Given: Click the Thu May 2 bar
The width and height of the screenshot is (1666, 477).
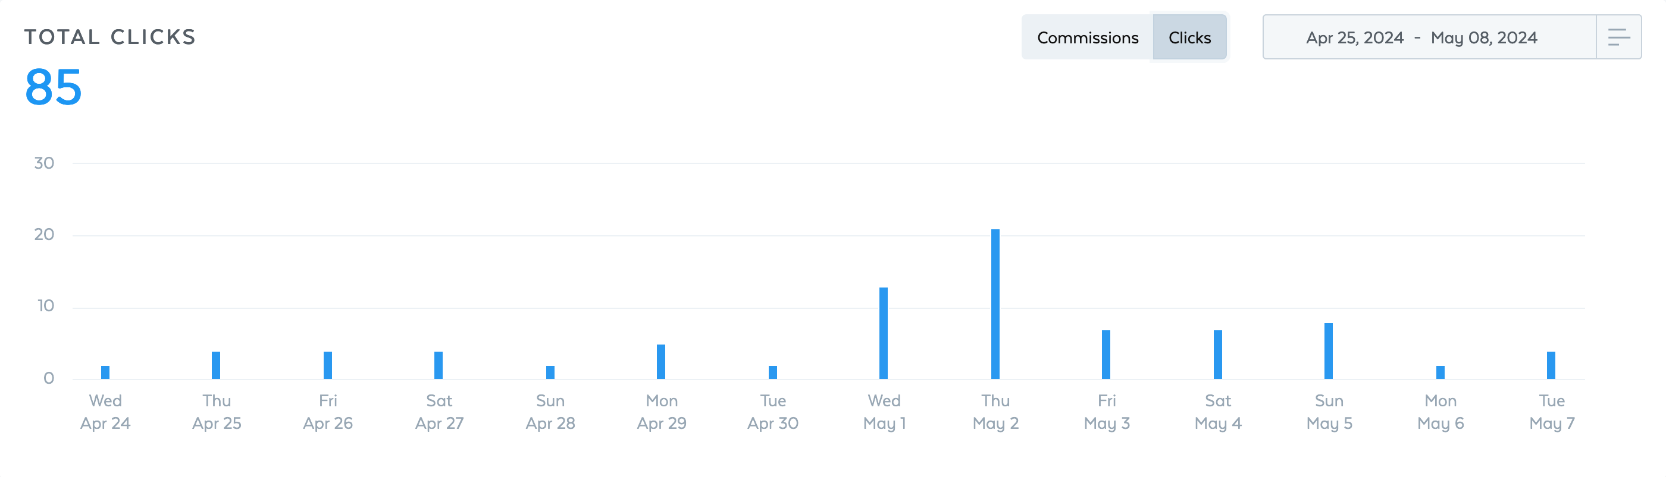Looking at the screenshot, I should click(x=995, y=304).
